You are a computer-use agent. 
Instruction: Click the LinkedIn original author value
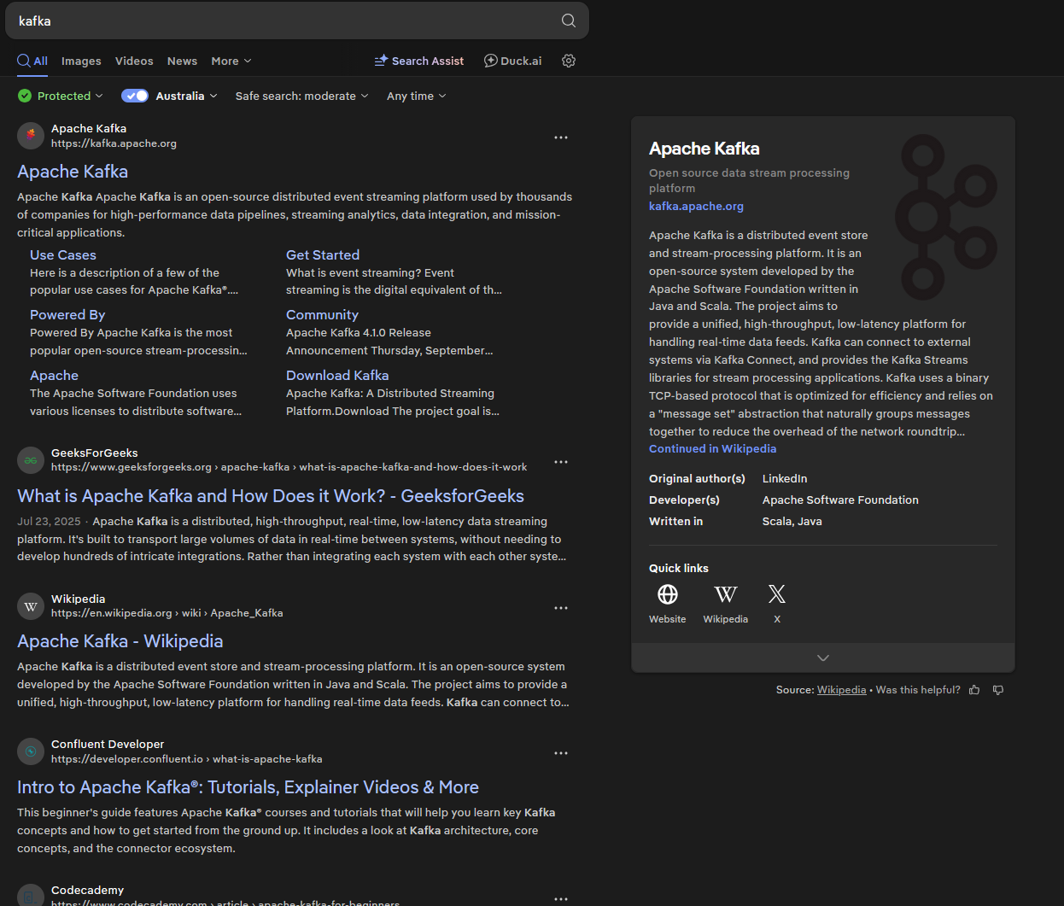coord(785,478)
